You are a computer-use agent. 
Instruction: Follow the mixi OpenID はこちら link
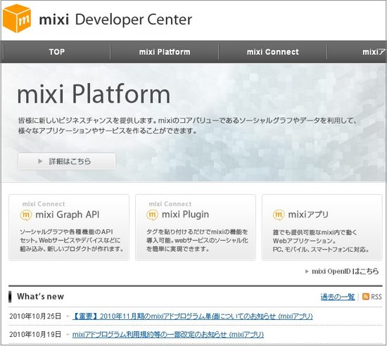click(x=345, y=271)
